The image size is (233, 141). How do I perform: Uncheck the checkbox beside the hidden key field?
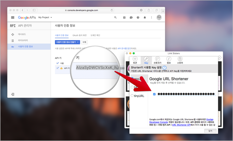[x=154, y=94]
